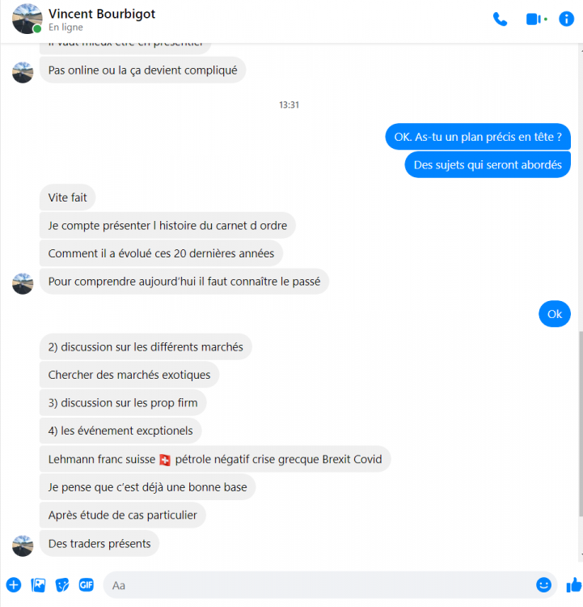Click the "Des sujets qui seront abordés" message

tap(488, 165)
